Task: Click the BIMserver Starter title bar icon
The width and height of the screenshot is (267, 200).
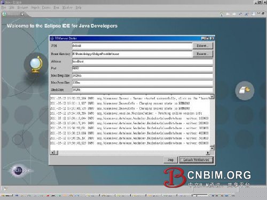Action: [52, 38]
